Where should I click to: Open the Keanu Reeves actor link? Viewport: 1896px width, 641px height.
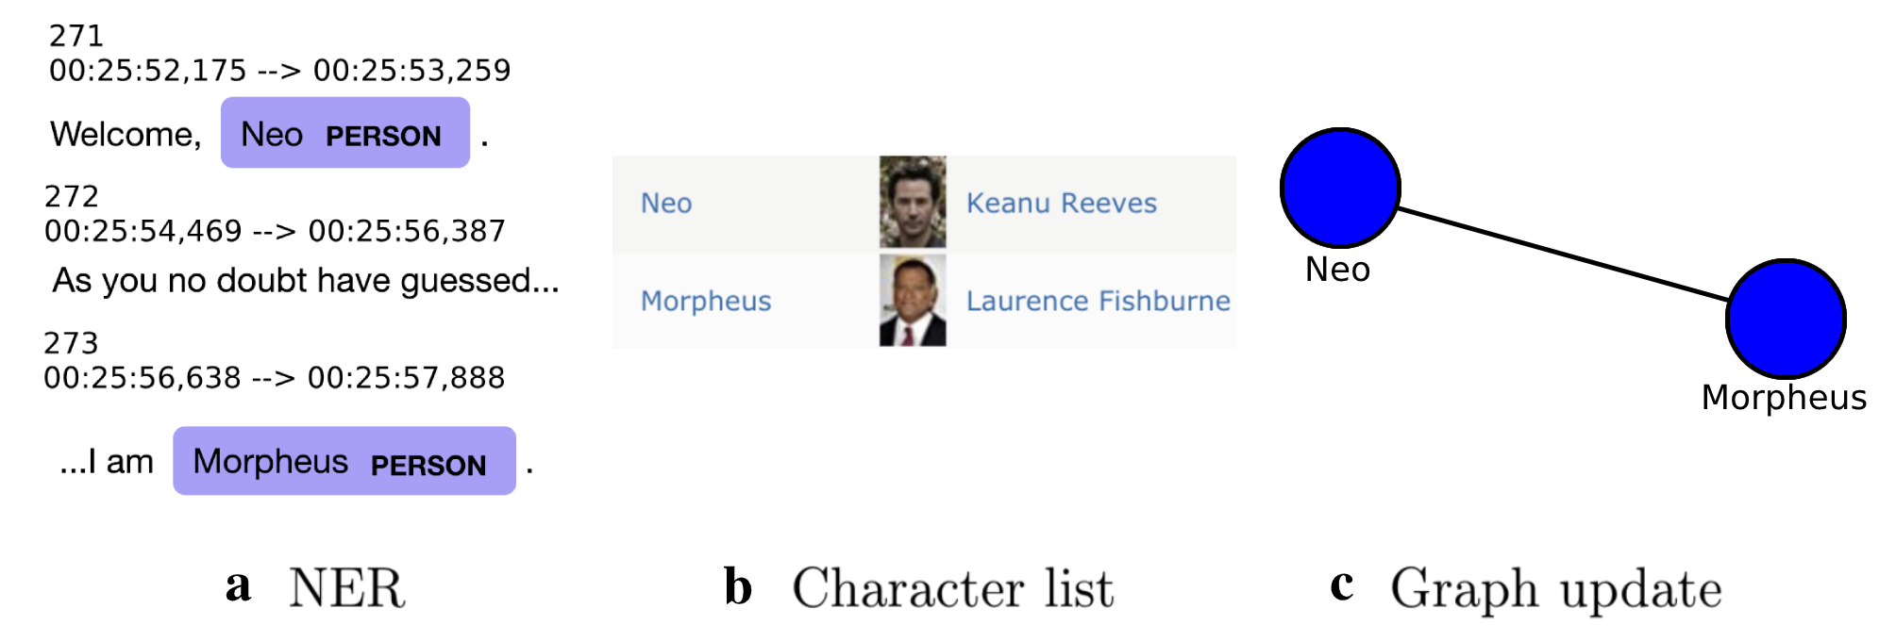[1061, 204]
